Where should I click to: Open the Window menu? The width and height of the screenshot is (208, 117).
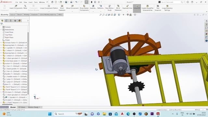pyautogui.click(x=42, y=2)
